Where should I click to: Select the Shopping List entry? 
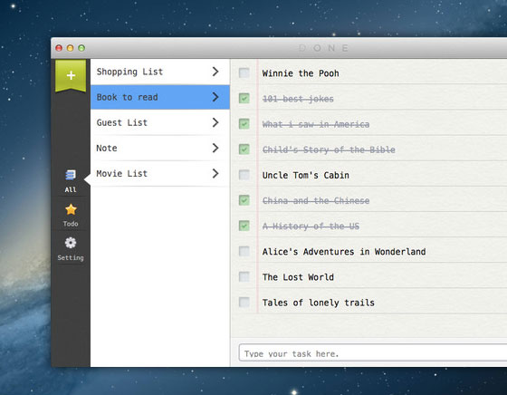[x=160, y=72]
